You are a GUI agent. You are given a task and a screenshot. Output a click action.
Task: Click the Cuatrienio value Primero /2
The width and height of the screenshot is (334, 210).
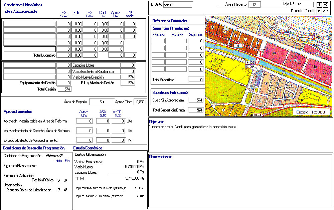[54, 156]
